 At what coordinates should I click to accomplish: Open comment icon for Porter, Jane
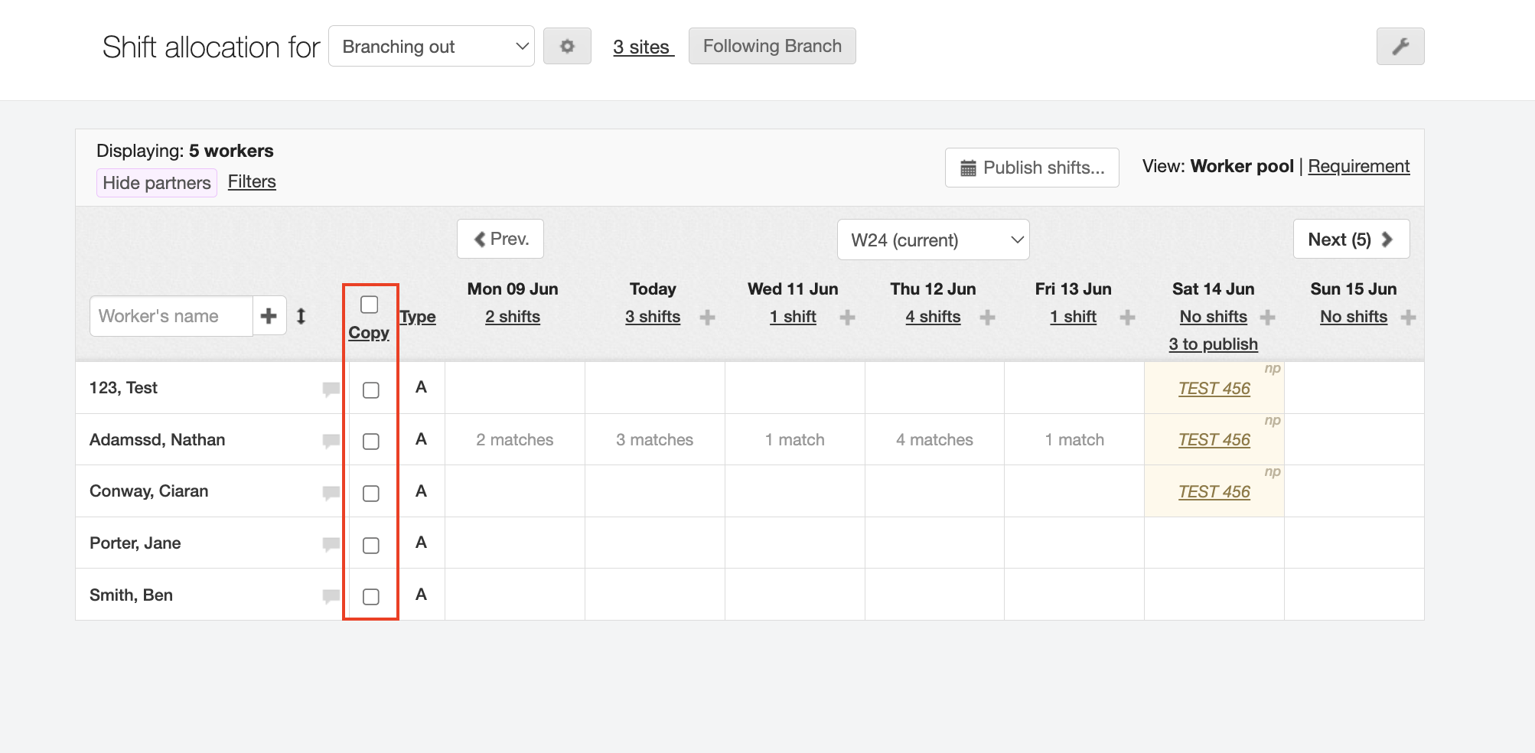tap(331, 544)
